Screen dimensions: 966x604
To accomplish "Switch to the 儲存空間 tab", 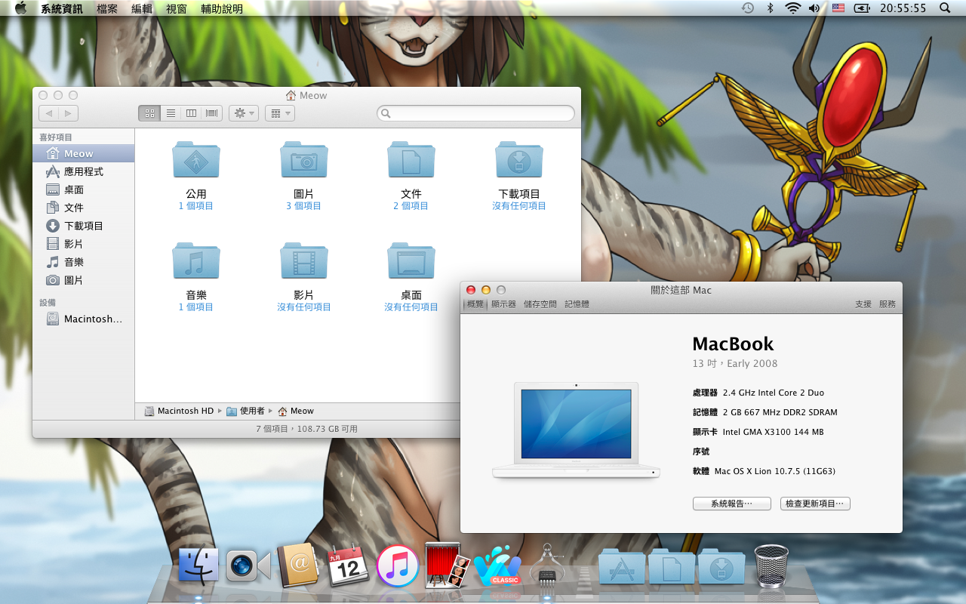I will (x=540, y=304).
